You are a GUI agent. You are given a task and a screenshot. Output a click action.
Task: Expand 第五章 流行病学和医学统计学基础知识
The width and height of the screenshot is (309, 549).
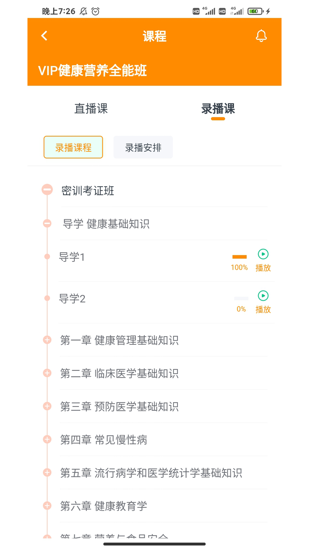click(x=47, y=473)
